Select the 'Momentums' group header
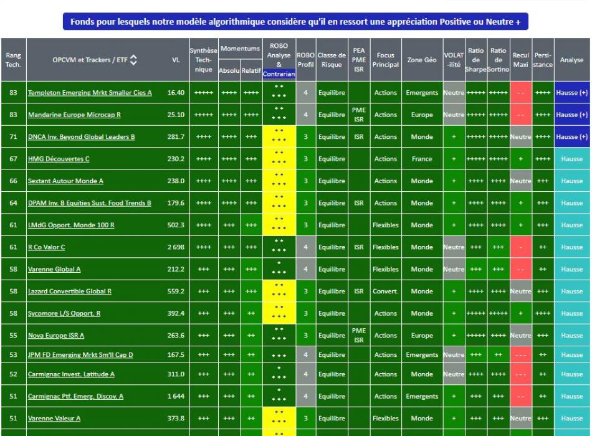Screen dimensions: 592x436 pyautogui.click(x=240, y=49)
